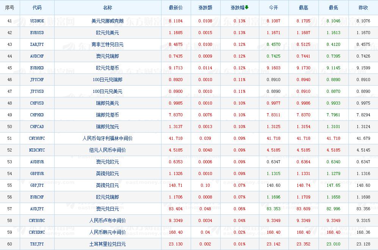Select the 0.0114 change amount cell
378x250 pixels.
(205, 68)
